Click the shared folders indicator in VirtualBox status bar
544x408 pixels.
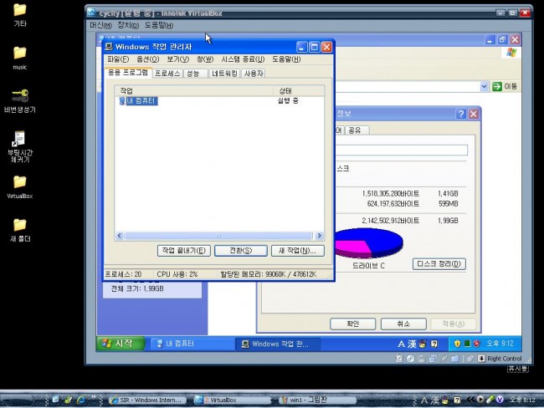pos(454,359)
